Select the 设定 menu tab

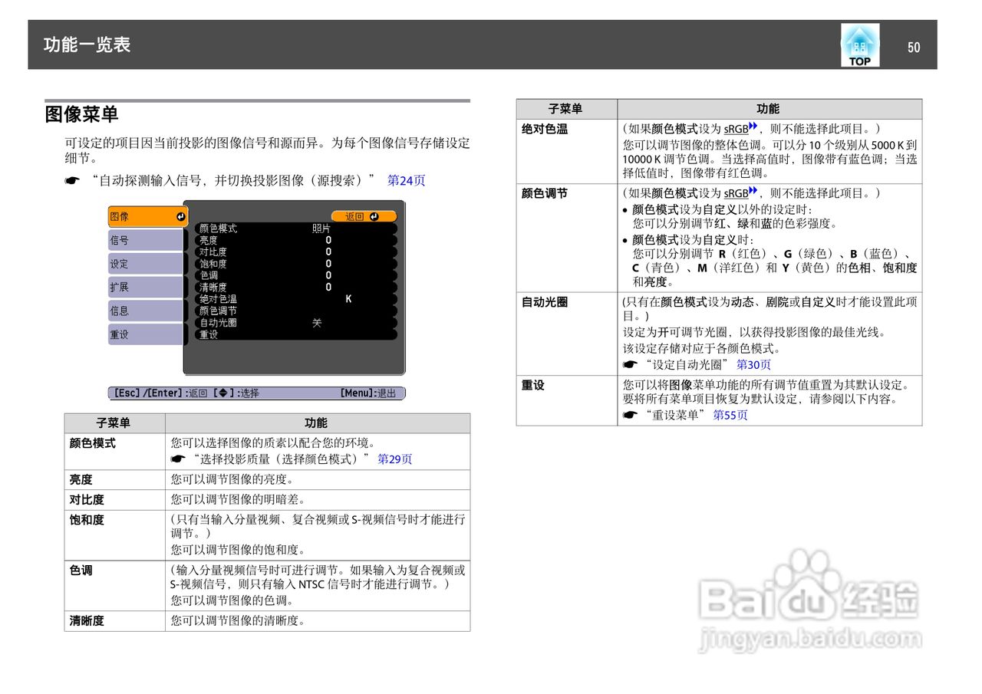146,264
